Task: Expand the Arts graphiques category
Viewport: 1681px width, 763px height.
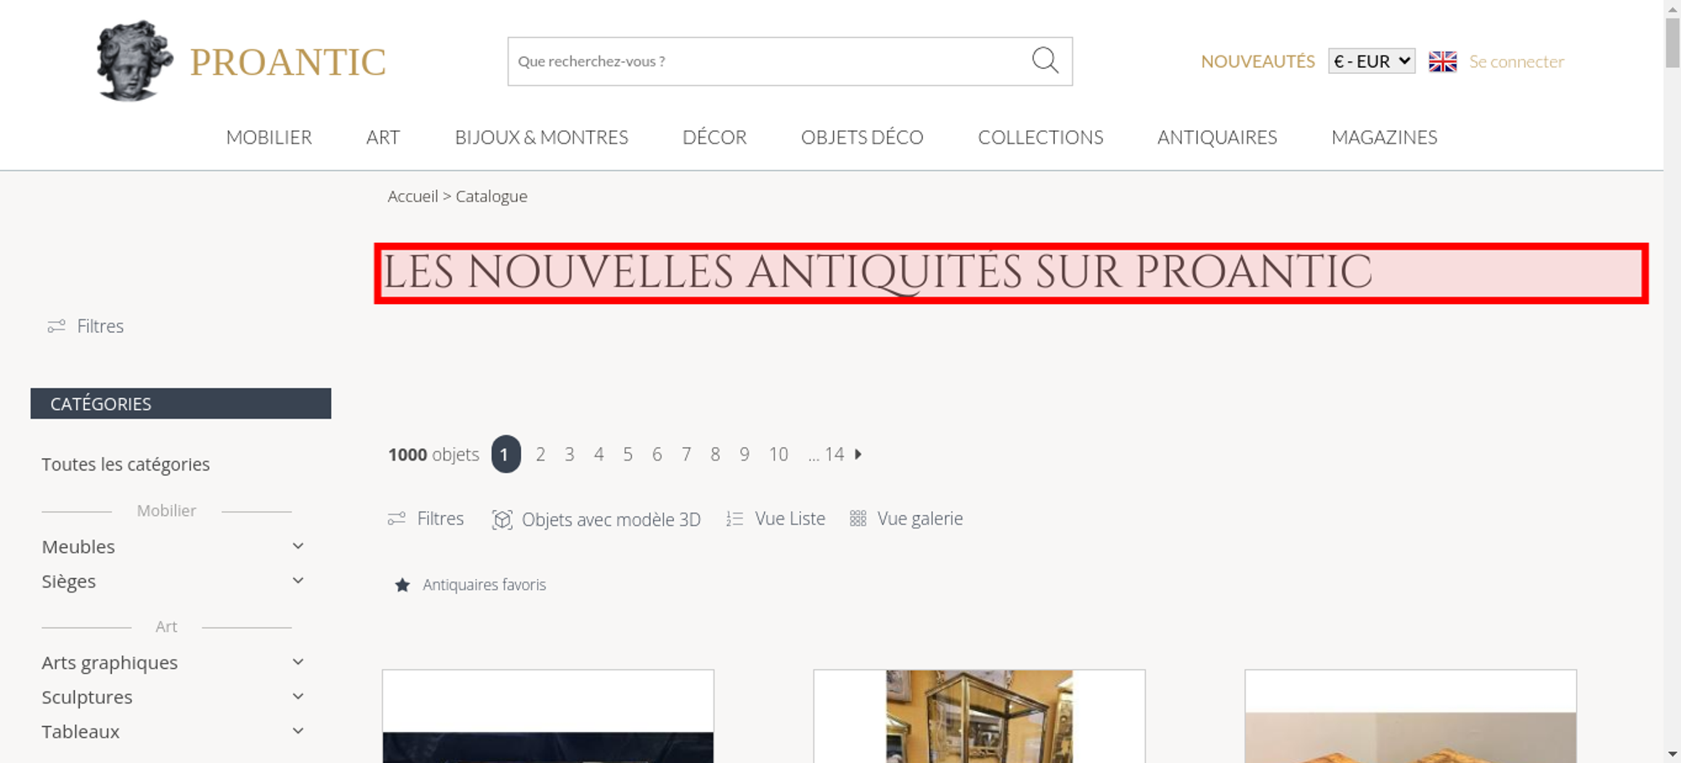Action: 298,662
